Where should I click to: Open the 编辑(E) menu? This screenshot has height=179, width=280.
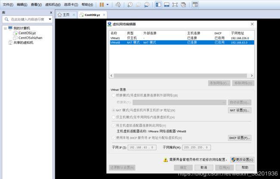point(22,5)
